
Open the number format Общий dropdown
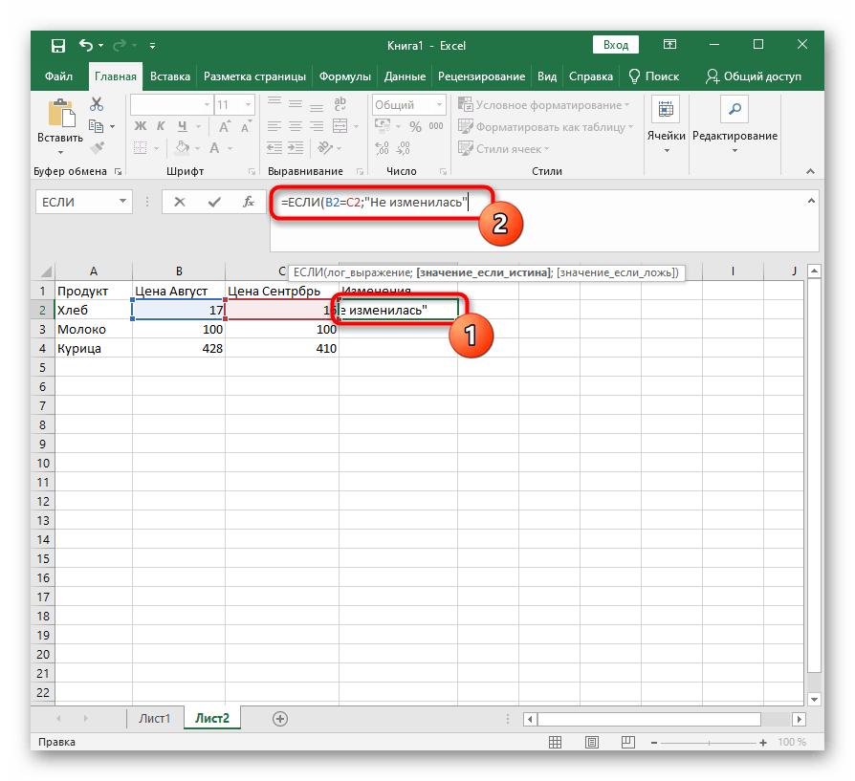pyautogui.click(x=439, y=104)
